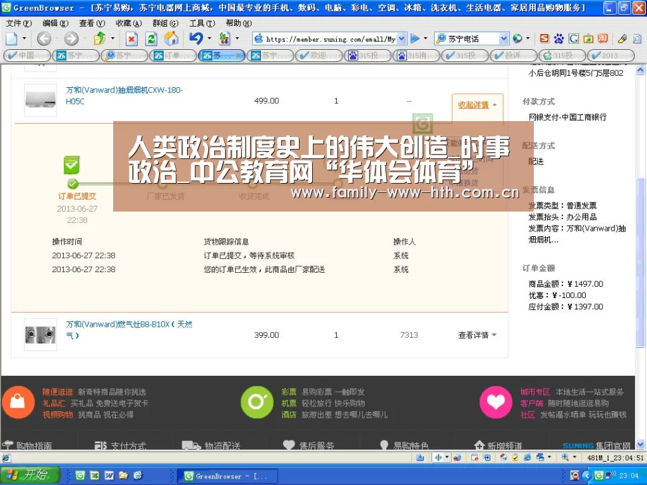Screen dimensions: 647x485
Task: Click the highlighter pen toolbar icon
Action: pos(622,39)
